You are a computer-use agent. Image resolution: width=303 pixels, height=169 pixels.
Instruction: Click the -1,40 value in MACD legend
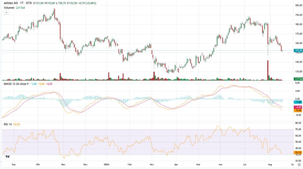pos(33,84)
